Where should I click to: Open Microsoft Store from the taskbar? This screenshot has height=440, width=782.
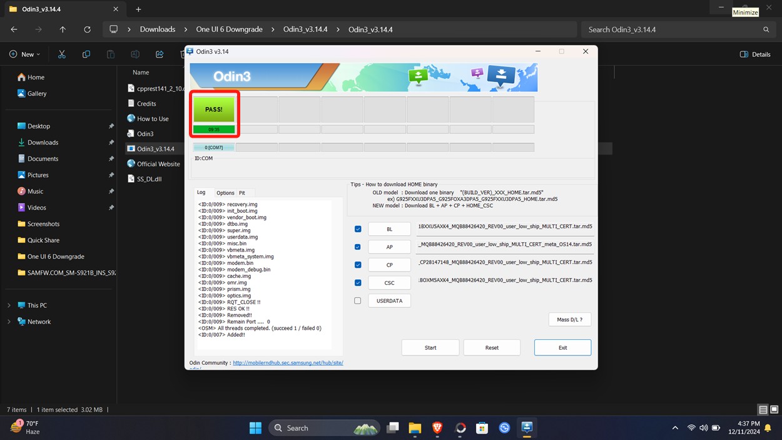482,428
